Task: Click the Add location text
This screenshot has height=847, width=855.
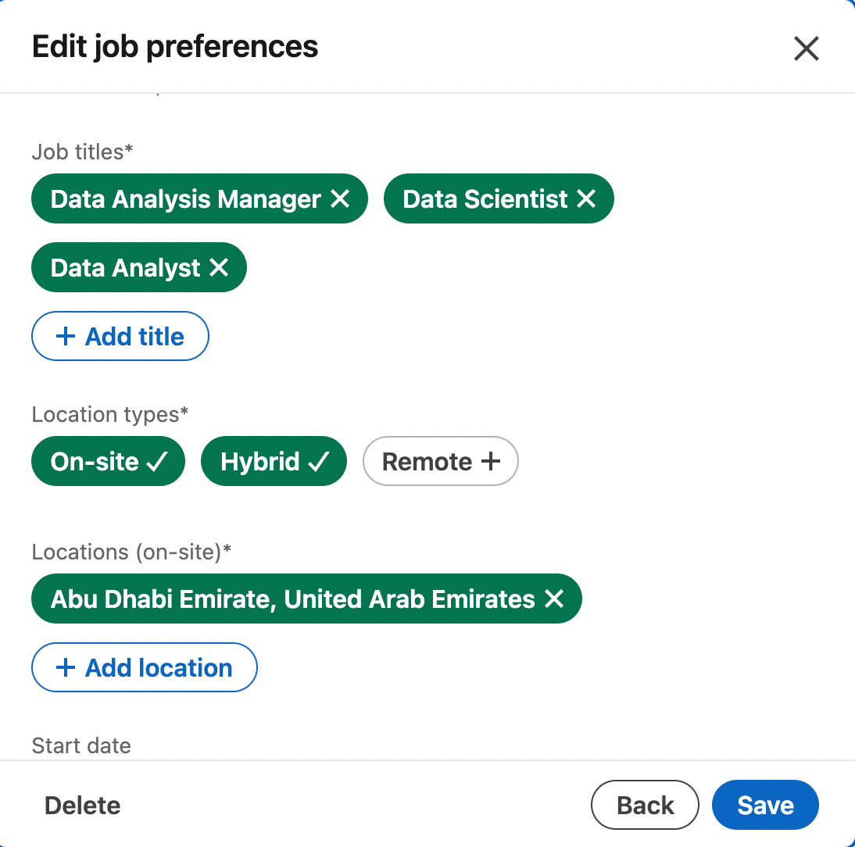Action: click(159, 668)
